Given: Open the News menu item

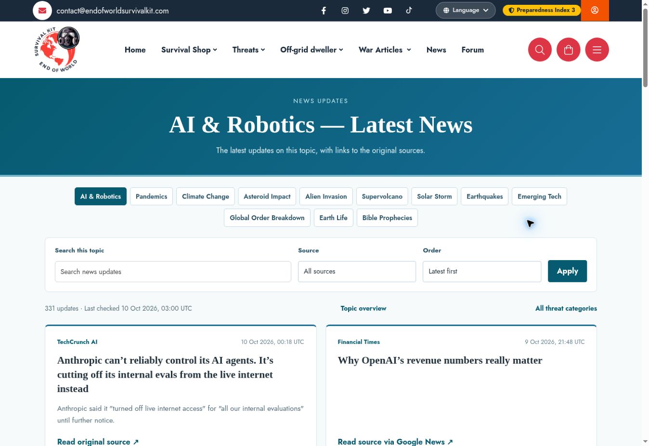Looking at the screenshot, I should point(436,50).
